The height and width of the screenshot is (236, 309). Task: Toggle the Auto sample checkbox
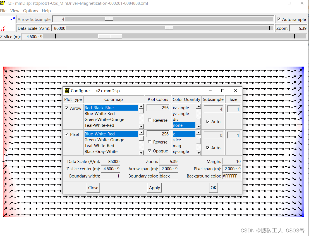coord(279,19)
